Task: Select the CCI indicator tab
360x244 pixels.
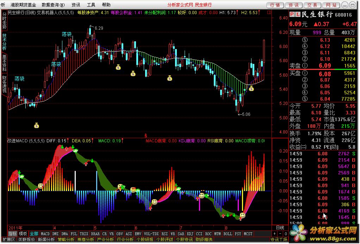Action: pos(199,234)
